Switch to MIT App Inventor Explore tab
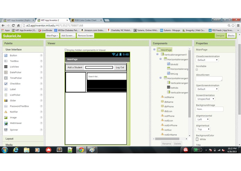This screenshot has height=171, width=241. 19,20
